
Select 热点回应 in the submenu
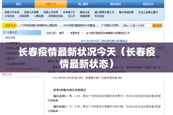tap(99, 16)
